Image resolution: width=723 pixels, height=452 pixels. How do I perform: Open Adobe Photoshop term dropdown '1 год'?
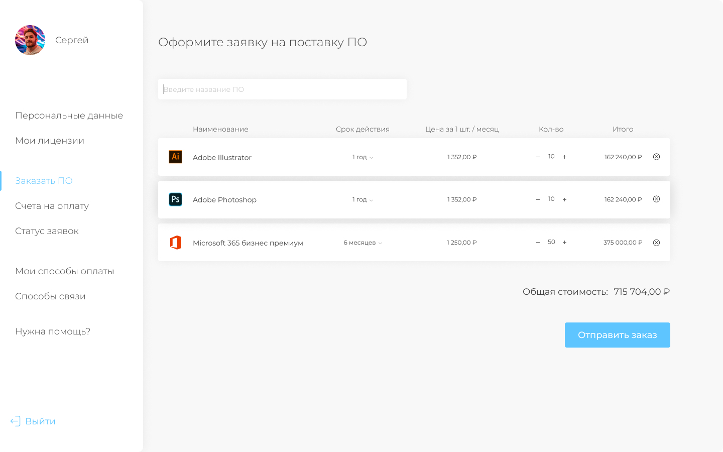pyautogui.click(x=363, y=199)
